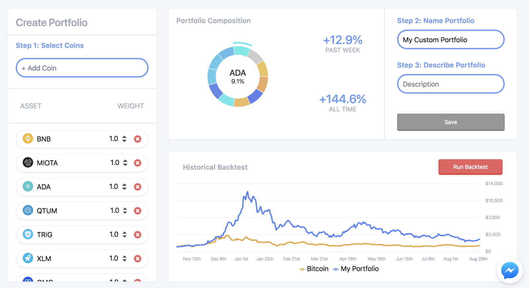The height and width of the screenshot is (288, 529).
Task: Click the portfolio name input field
Action: pos(451,40)
